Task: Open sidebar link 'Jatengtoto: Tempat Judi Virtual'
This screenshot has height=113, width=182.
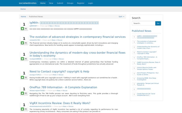Action: coord(148,84)
